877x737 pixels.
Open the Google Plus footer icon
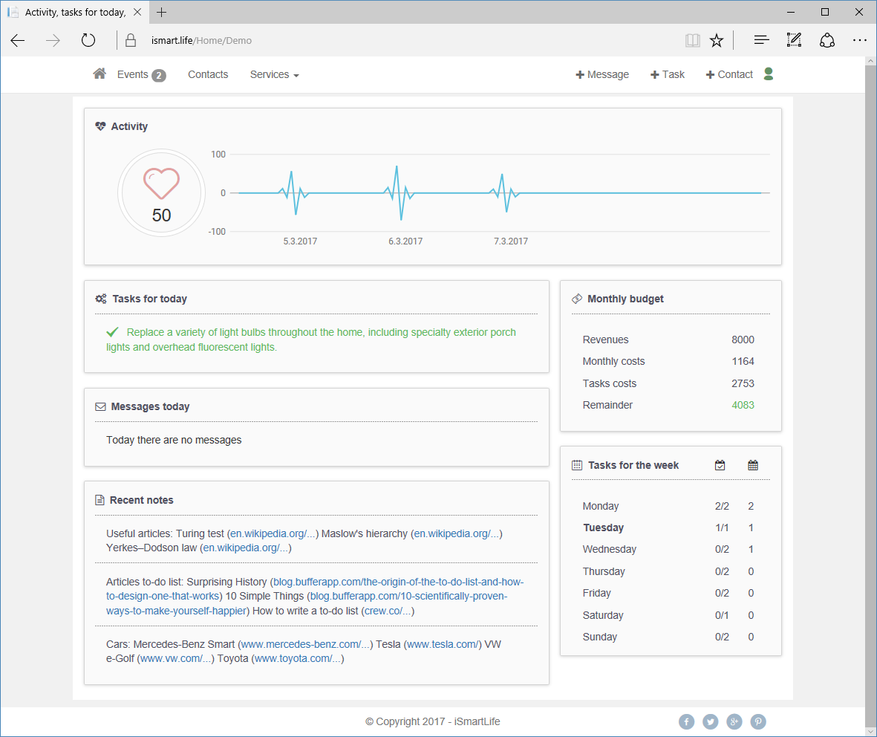[734, 722]
